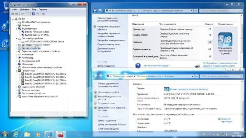The height and width of the screenshot is (138, 246).
Task: Expand the Клавиатуры node
Action: pyautogui.click(x=16, y=54)
